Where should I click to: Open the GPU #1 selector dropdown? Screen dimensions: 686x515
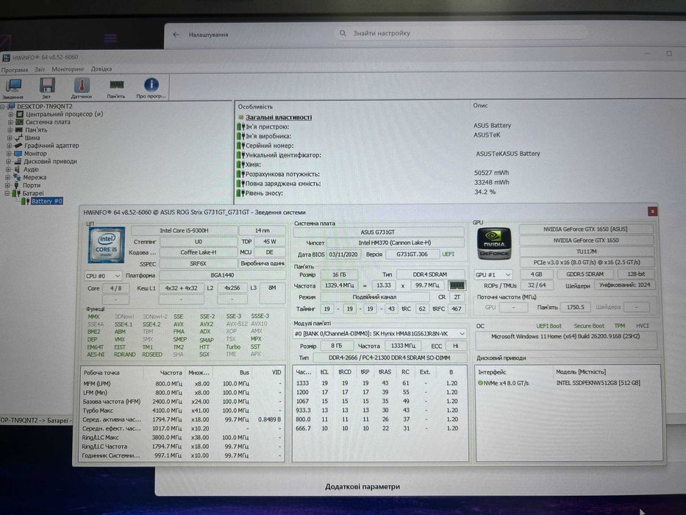pos(493,274)
